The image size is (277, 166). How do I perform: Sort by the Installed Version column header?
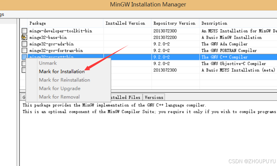[127, 23]
